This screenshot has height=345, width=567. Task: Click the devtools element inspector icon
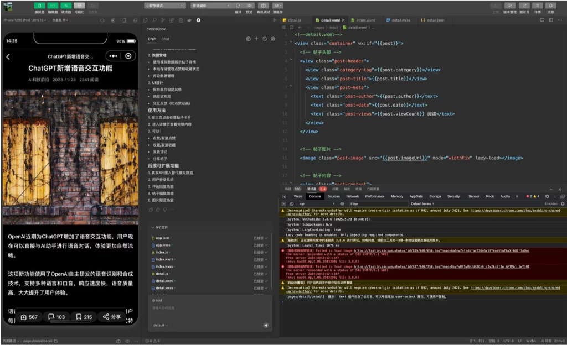point(284,196)
